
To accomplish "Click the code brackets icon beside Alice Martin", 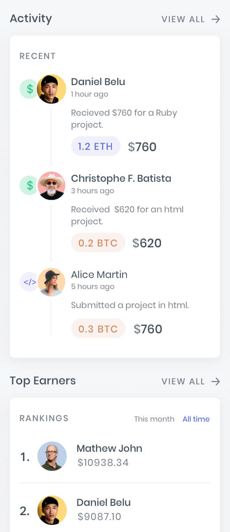I will [30, 282].
